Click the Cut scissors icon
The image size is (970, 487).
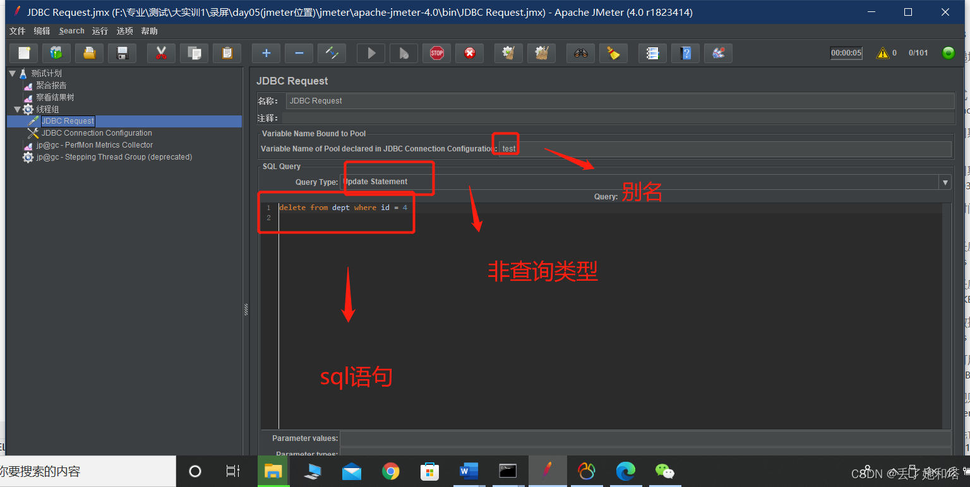162,53
